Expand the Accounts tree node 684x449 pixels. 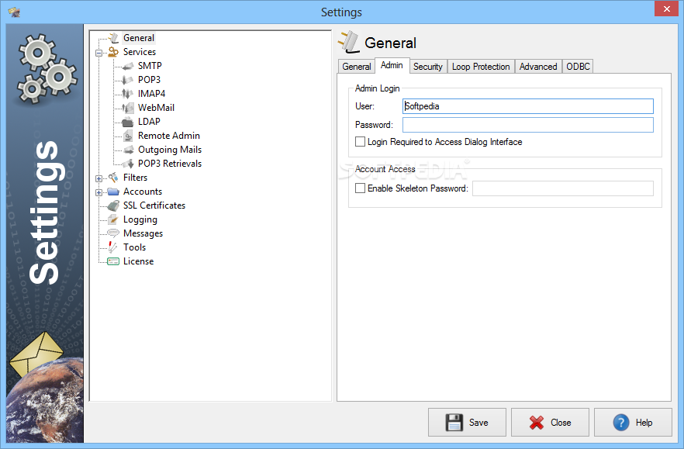tap(99, 192)
